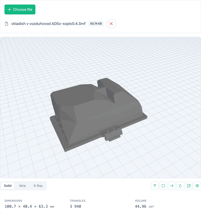The height and width of the screenshot is (214, 201).
Task: Click the green Choose file button
Action: (20, 9)
